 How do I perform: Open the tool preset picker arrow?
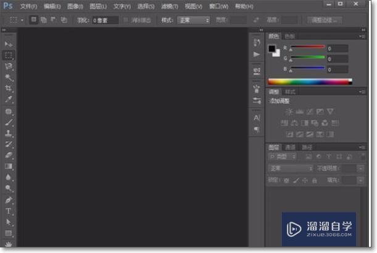tap(22, 20)
